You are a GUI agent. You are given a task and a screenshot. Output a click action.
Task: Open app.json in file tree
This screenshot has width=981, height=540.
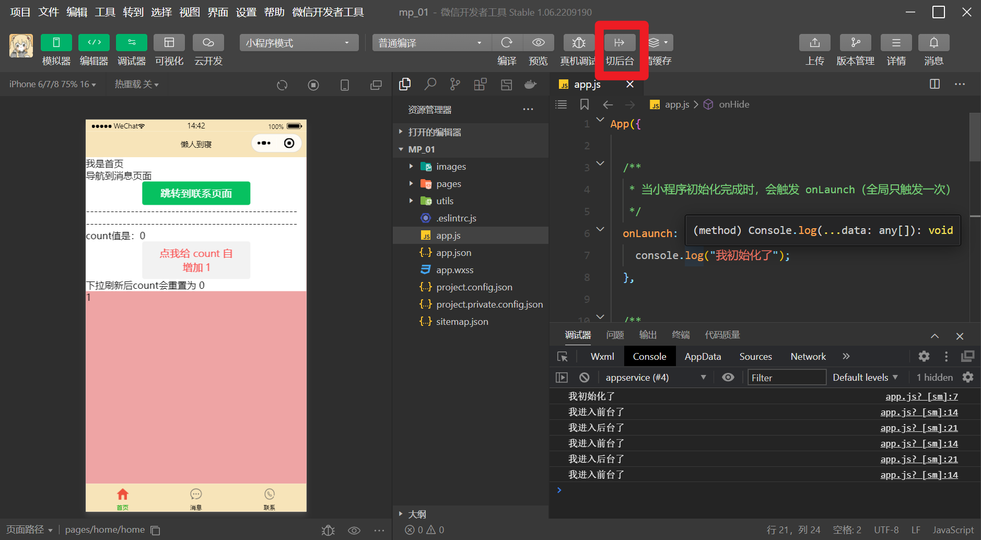(471, 253)
